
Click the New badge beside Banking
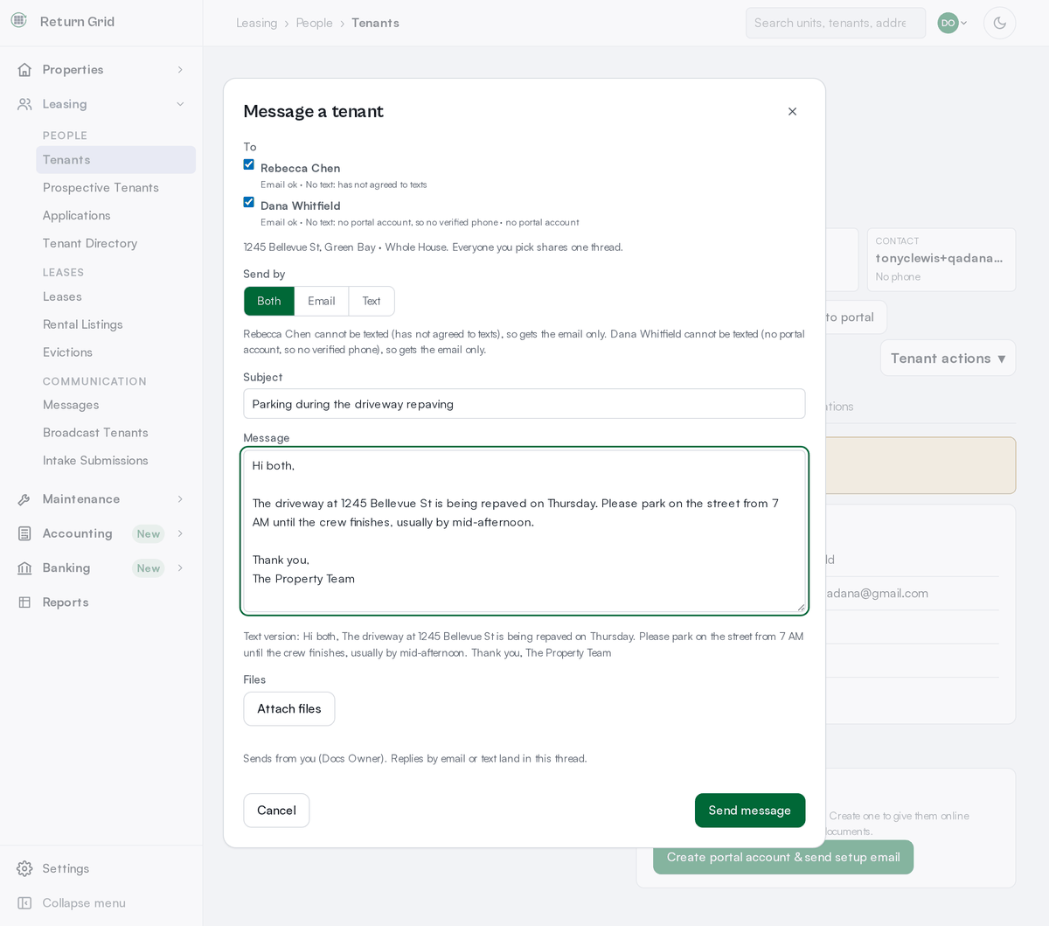(x=149, y=568)
